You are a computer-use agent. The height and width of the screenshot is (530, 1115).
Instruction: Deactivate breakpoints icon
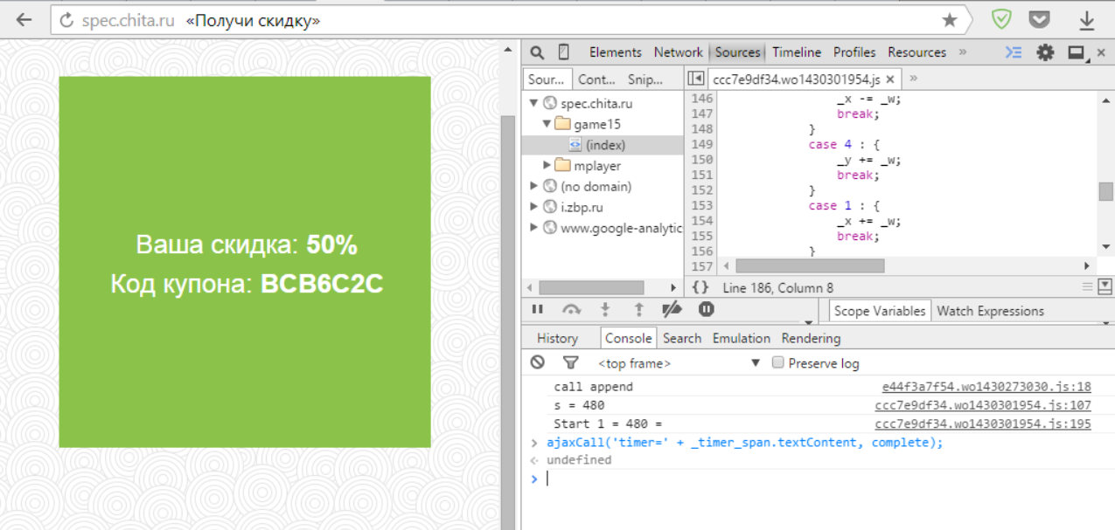[x=672, y=309]
